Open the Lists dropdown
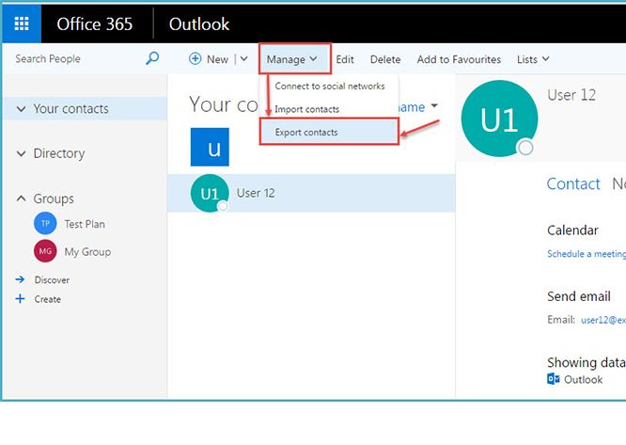Viewport: 626px width, 445px height. coord(533,59)
